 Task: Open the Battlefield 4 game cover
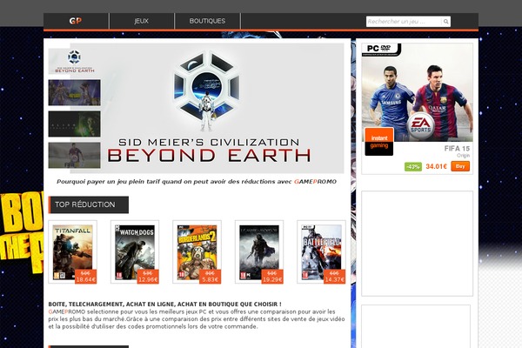321,251
